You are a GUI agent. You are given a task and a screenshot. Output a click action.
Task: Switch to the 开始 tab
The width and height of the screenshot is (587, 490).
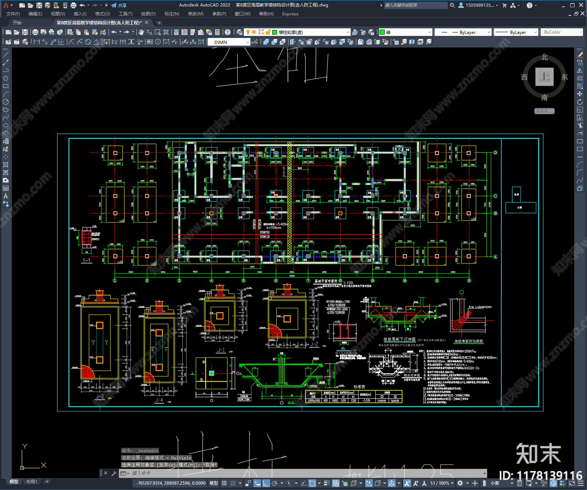pos(17,23)
